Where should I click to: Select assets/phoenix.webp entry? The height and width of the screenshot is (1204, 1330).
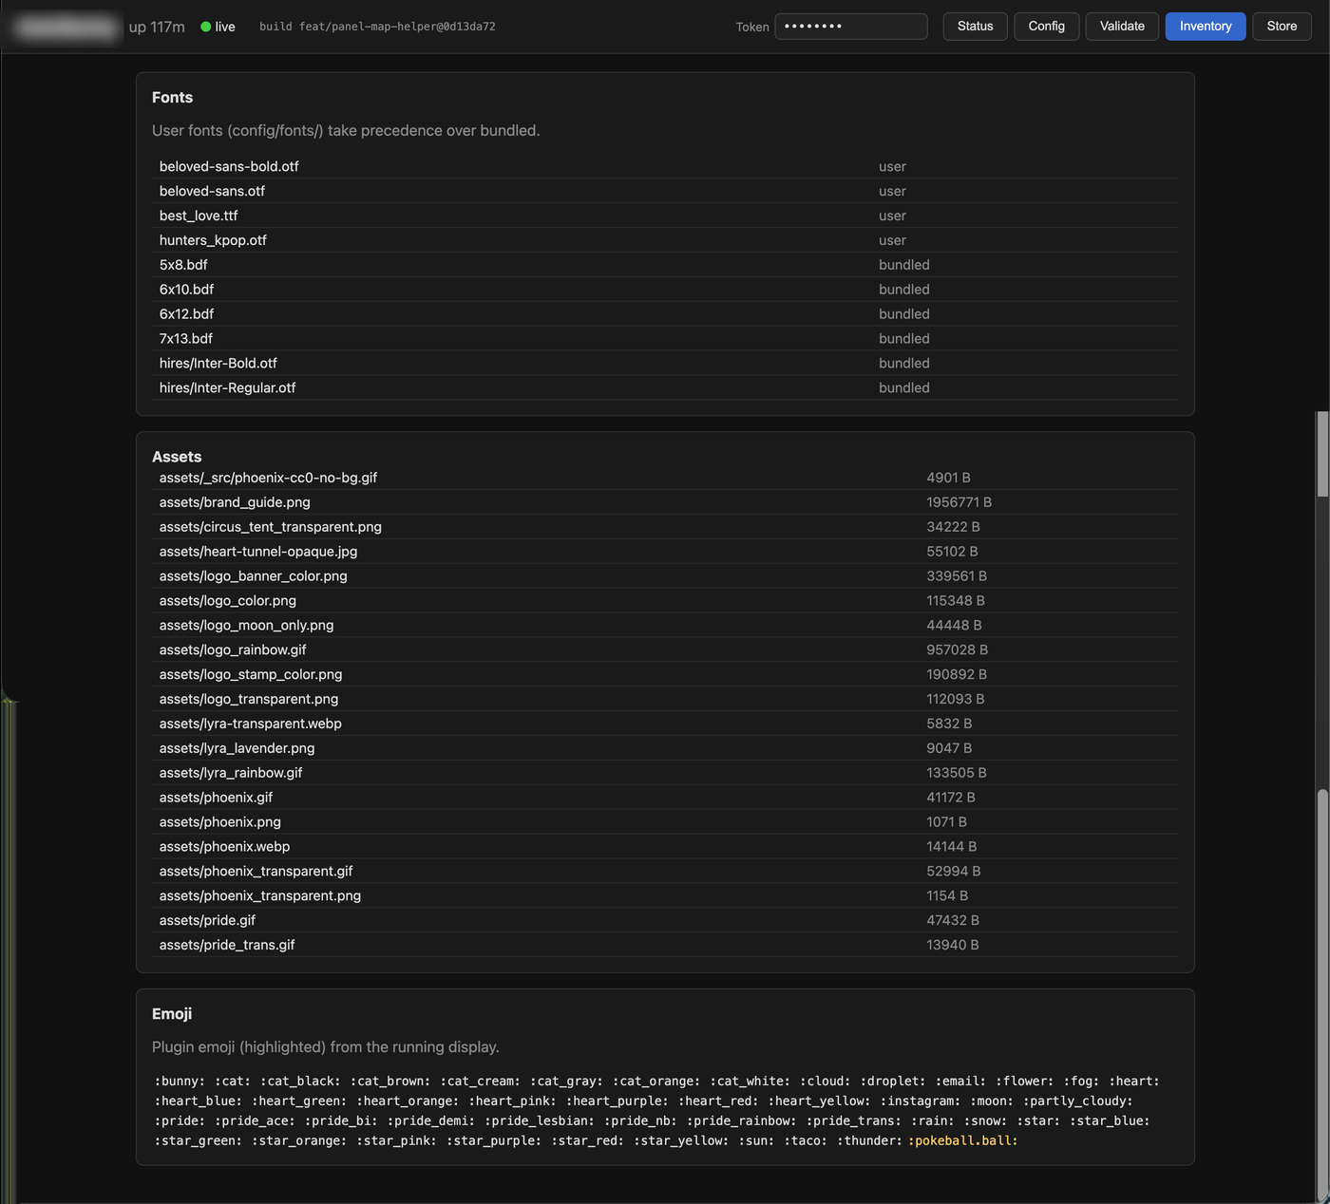tap(665, 848)
